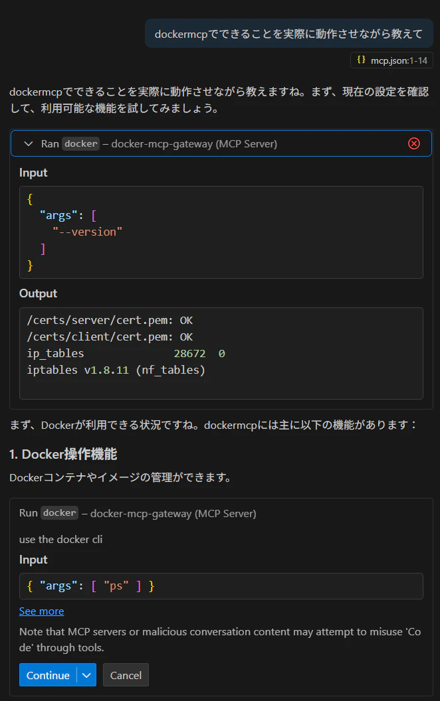Viewport: 440px width, 701px height.
Task: Click the note about MCP servers misuse
Action: click(x=220, y=639)
